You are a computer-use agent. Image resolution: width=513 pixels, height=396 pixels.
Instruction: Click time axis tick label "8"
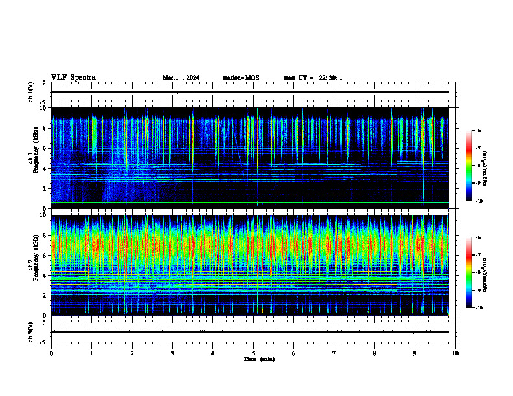[374, 353]
